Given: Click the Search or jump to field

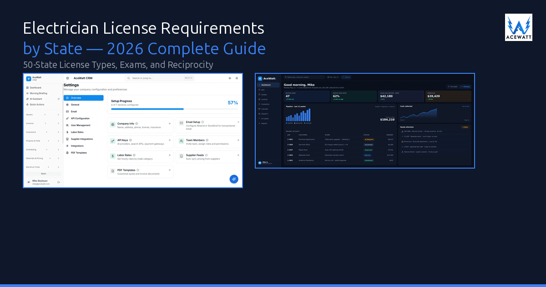Looking at the screenshot, I should point(160,78).
